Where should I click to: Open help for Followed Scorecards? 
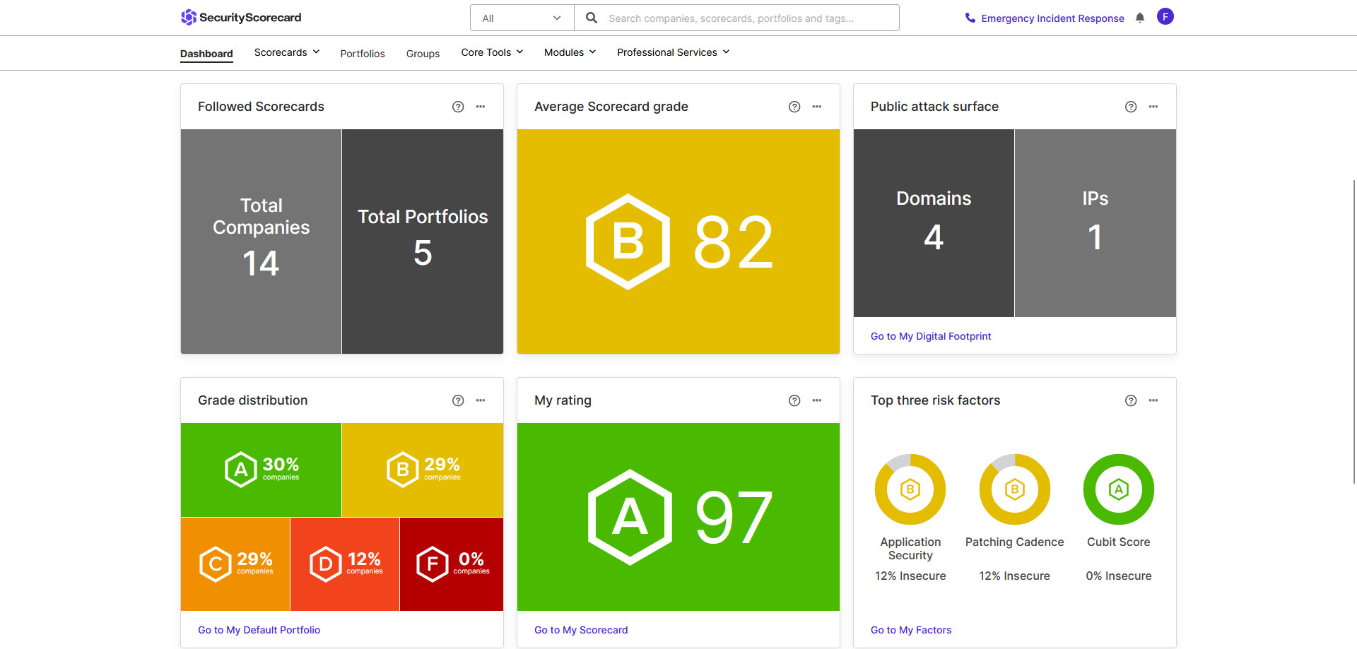(x=458, y=107)
